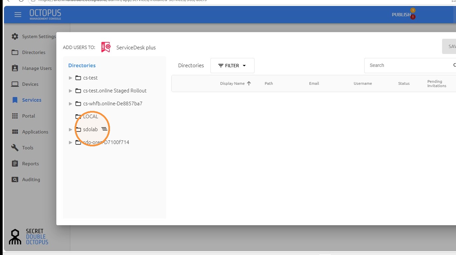Image resolution: width=456 pixels, height=255 pixels.
Task: Click the System Settings gear icon
Action: [15, 36]
